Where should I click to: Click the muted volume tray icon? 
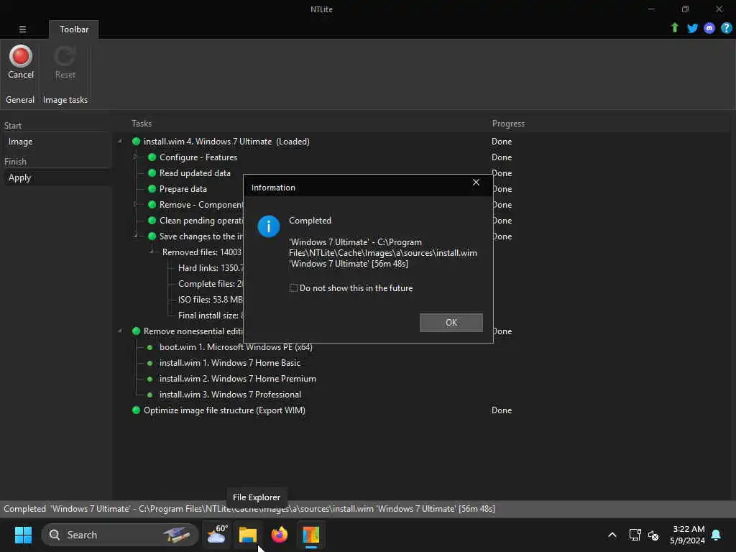[653, 535]
